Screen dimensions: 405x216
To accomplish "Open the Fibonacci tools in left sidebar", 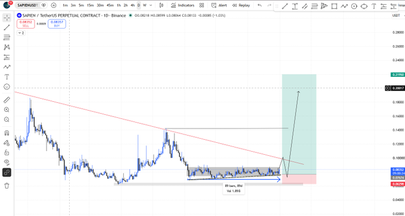I will click(x=7, y=37).
